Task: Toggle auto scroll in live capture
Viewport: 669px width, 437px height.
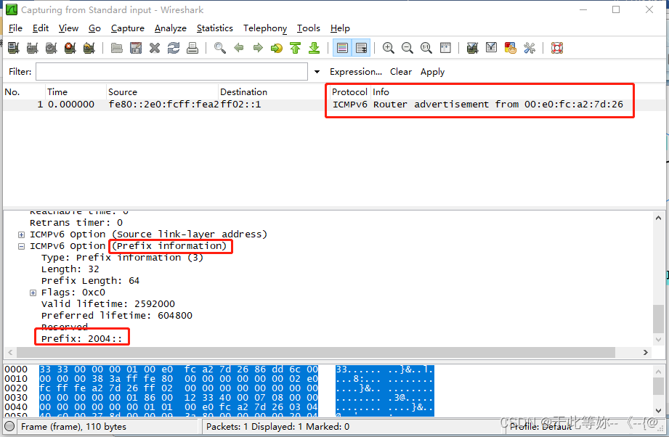Action: tap(361, 48)
